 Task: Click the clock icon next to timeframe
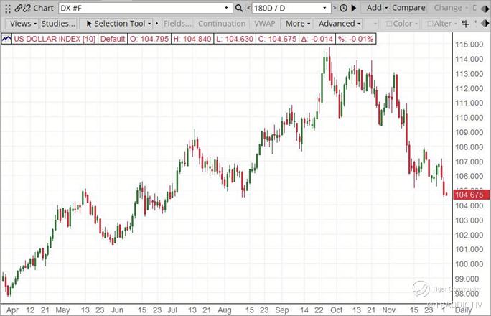point(344,8)
